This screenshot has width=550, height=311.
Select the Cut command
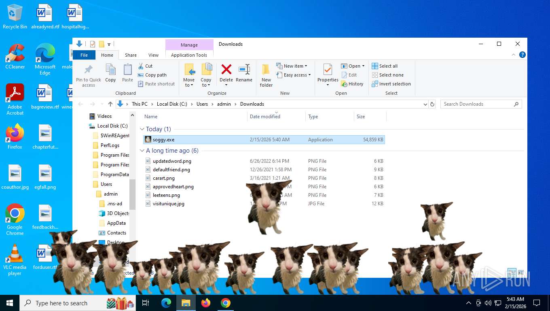point(146,66)
